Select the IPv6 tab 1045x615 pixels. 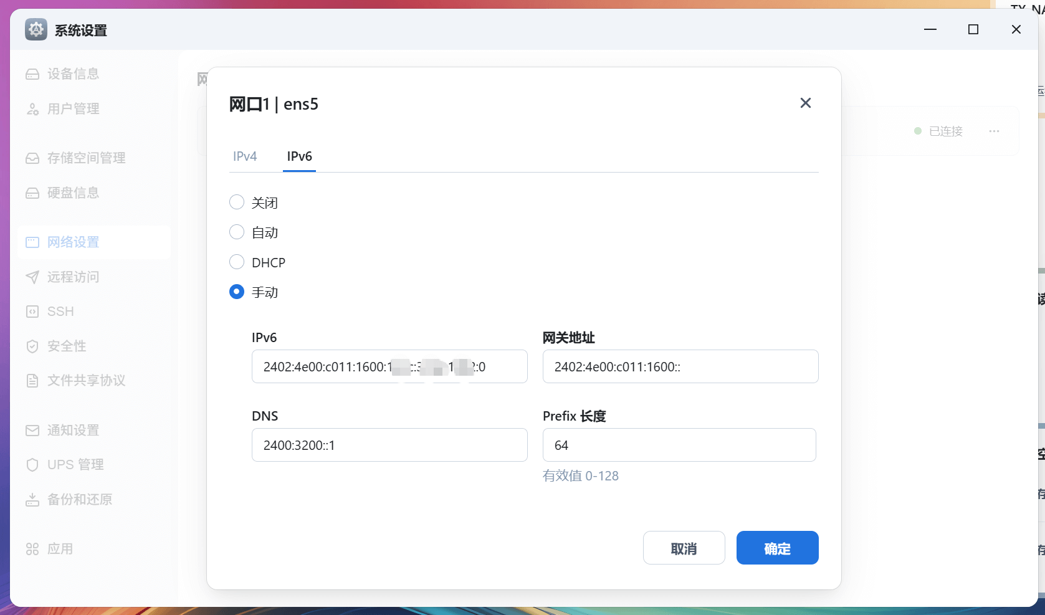(300, 156)
